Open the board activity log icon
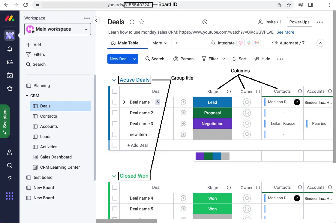The width and height of the screenshot is (336, 223). tap(205, 22)
